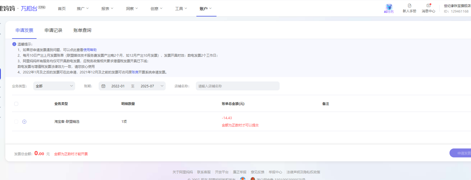
Task: Toggle the select-all checkbox in table header
Action: (x=16, y=104)
